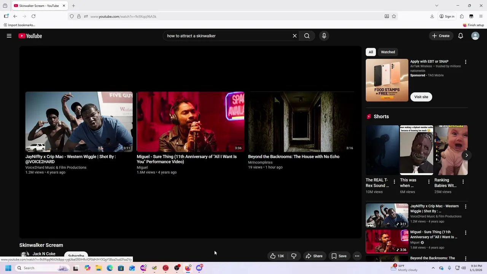Play Miguel Sure Thing endscreen thumbnail
The image size is (487, 274).
[190, 122]
